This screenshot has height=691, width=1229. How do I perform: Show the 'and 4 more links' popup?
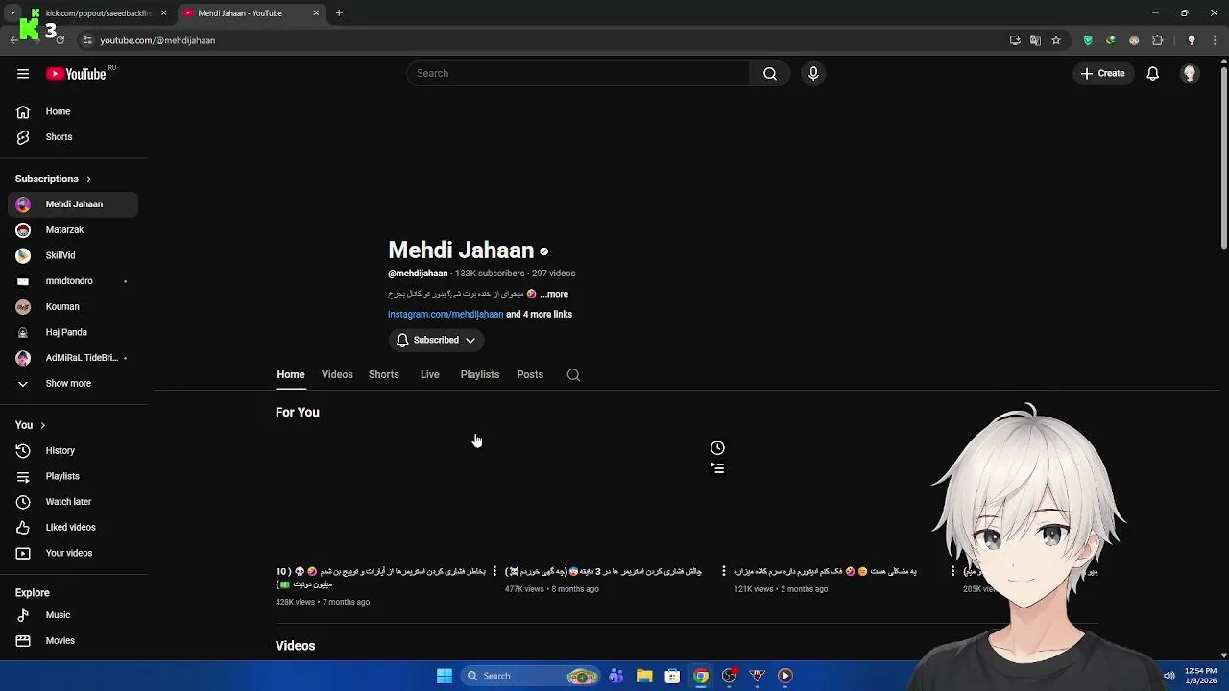pyautogui.click(x=540, y=315)
